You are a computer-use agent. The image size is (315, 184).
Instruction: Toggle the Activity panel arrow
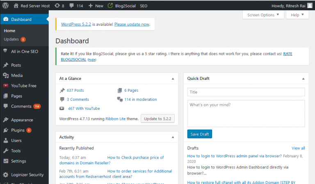[x=173, y=137]
